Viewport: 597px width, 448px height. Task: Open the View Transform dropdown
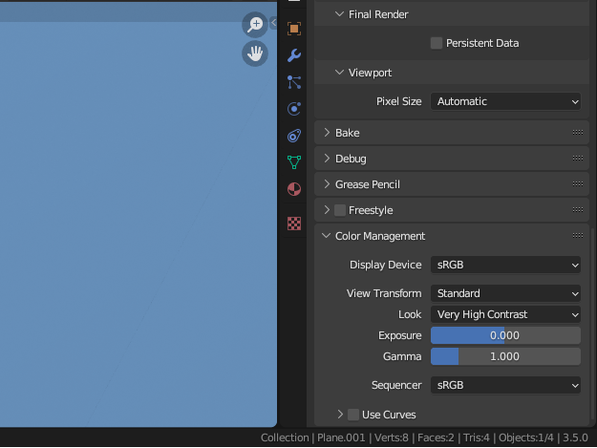505,293
